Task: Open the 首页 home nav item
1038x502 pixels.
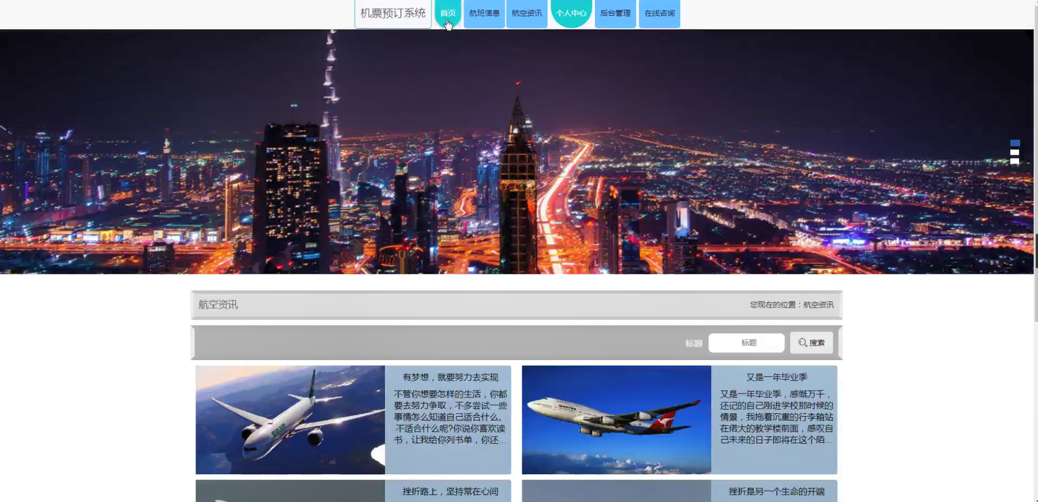Action: [x=448, y=13]
